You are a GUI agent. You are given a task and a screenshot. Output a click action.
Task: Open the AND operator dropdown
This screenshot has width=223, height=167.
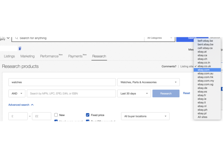pyautogui.click(x=17, y=94)
